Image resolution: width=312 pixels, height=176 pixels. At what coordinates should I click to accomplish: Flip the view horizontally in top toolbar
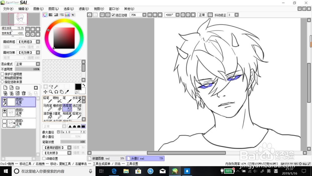pyautogui.click(x=210, y=15)
